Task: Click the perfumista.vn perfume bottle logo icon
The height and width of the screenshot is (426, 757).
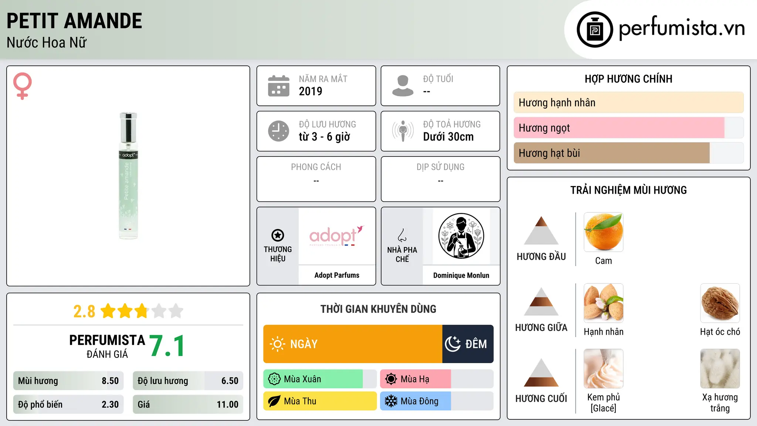Action: pyautogui.click(x=595, y=30)
